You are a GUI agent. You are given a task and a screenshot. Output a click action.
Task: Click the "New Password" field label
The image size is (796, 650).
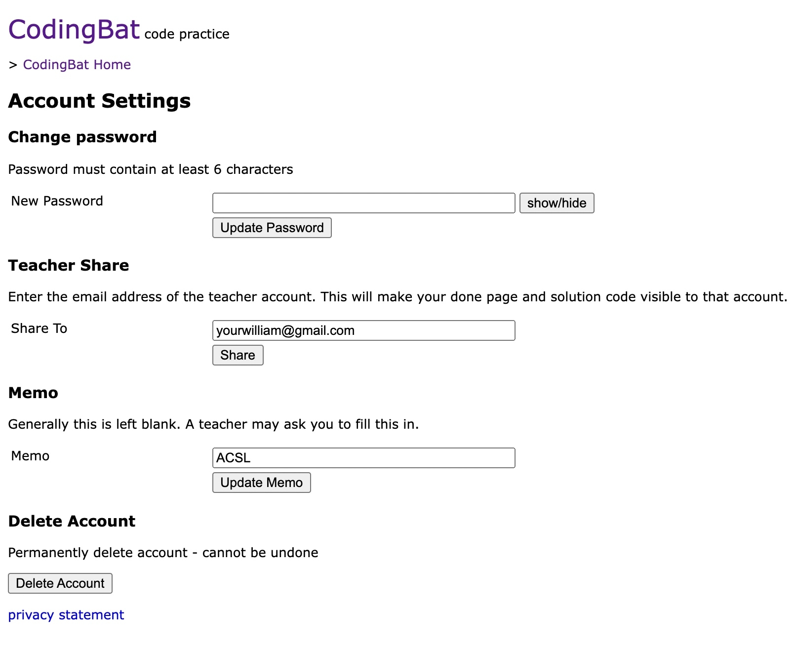(x=57, y=201)
